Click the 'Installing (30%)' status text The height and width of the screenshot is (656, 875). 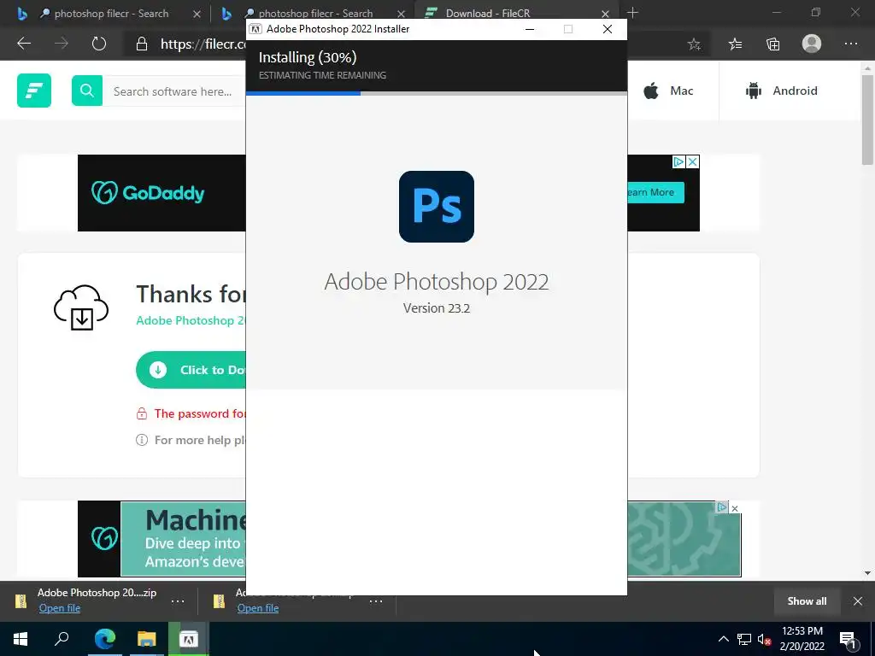pyautogui.click(x=308, y=57)
